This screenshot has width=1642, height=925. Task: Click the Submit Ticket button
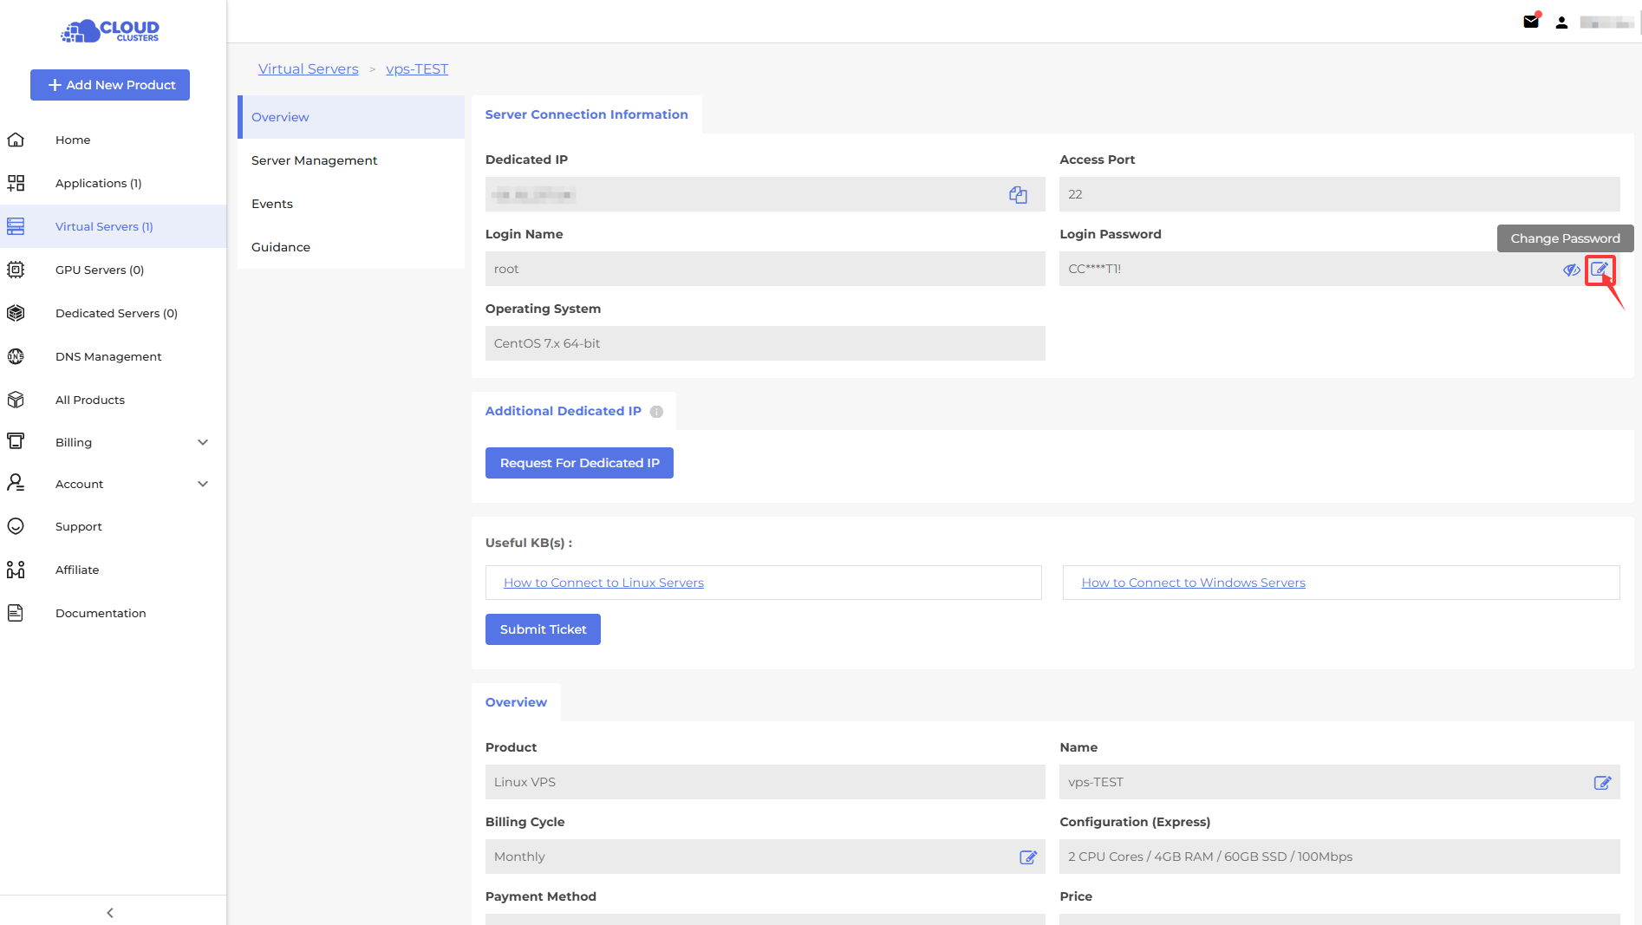tap(543, 629)
